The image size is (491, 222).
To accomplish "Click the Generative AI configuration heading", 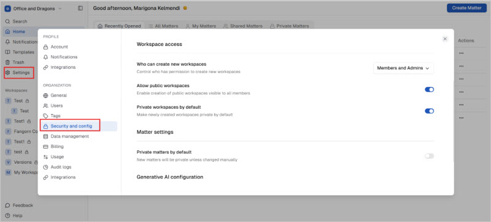I will [x=170, y=177].
